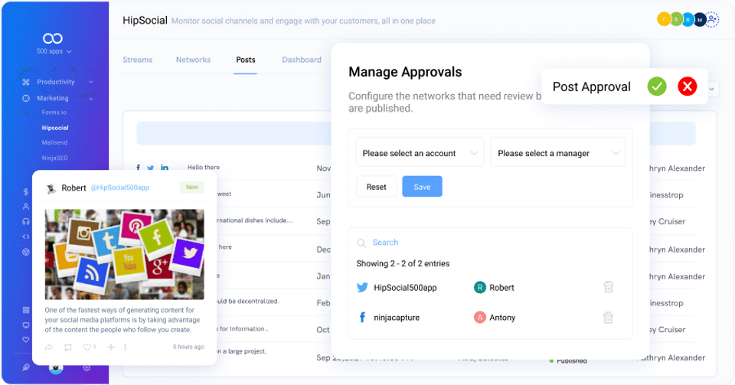This screenshot has height=385, width=735.
Task: Switch to the Streams tab
Action: (x=137, y=60)
